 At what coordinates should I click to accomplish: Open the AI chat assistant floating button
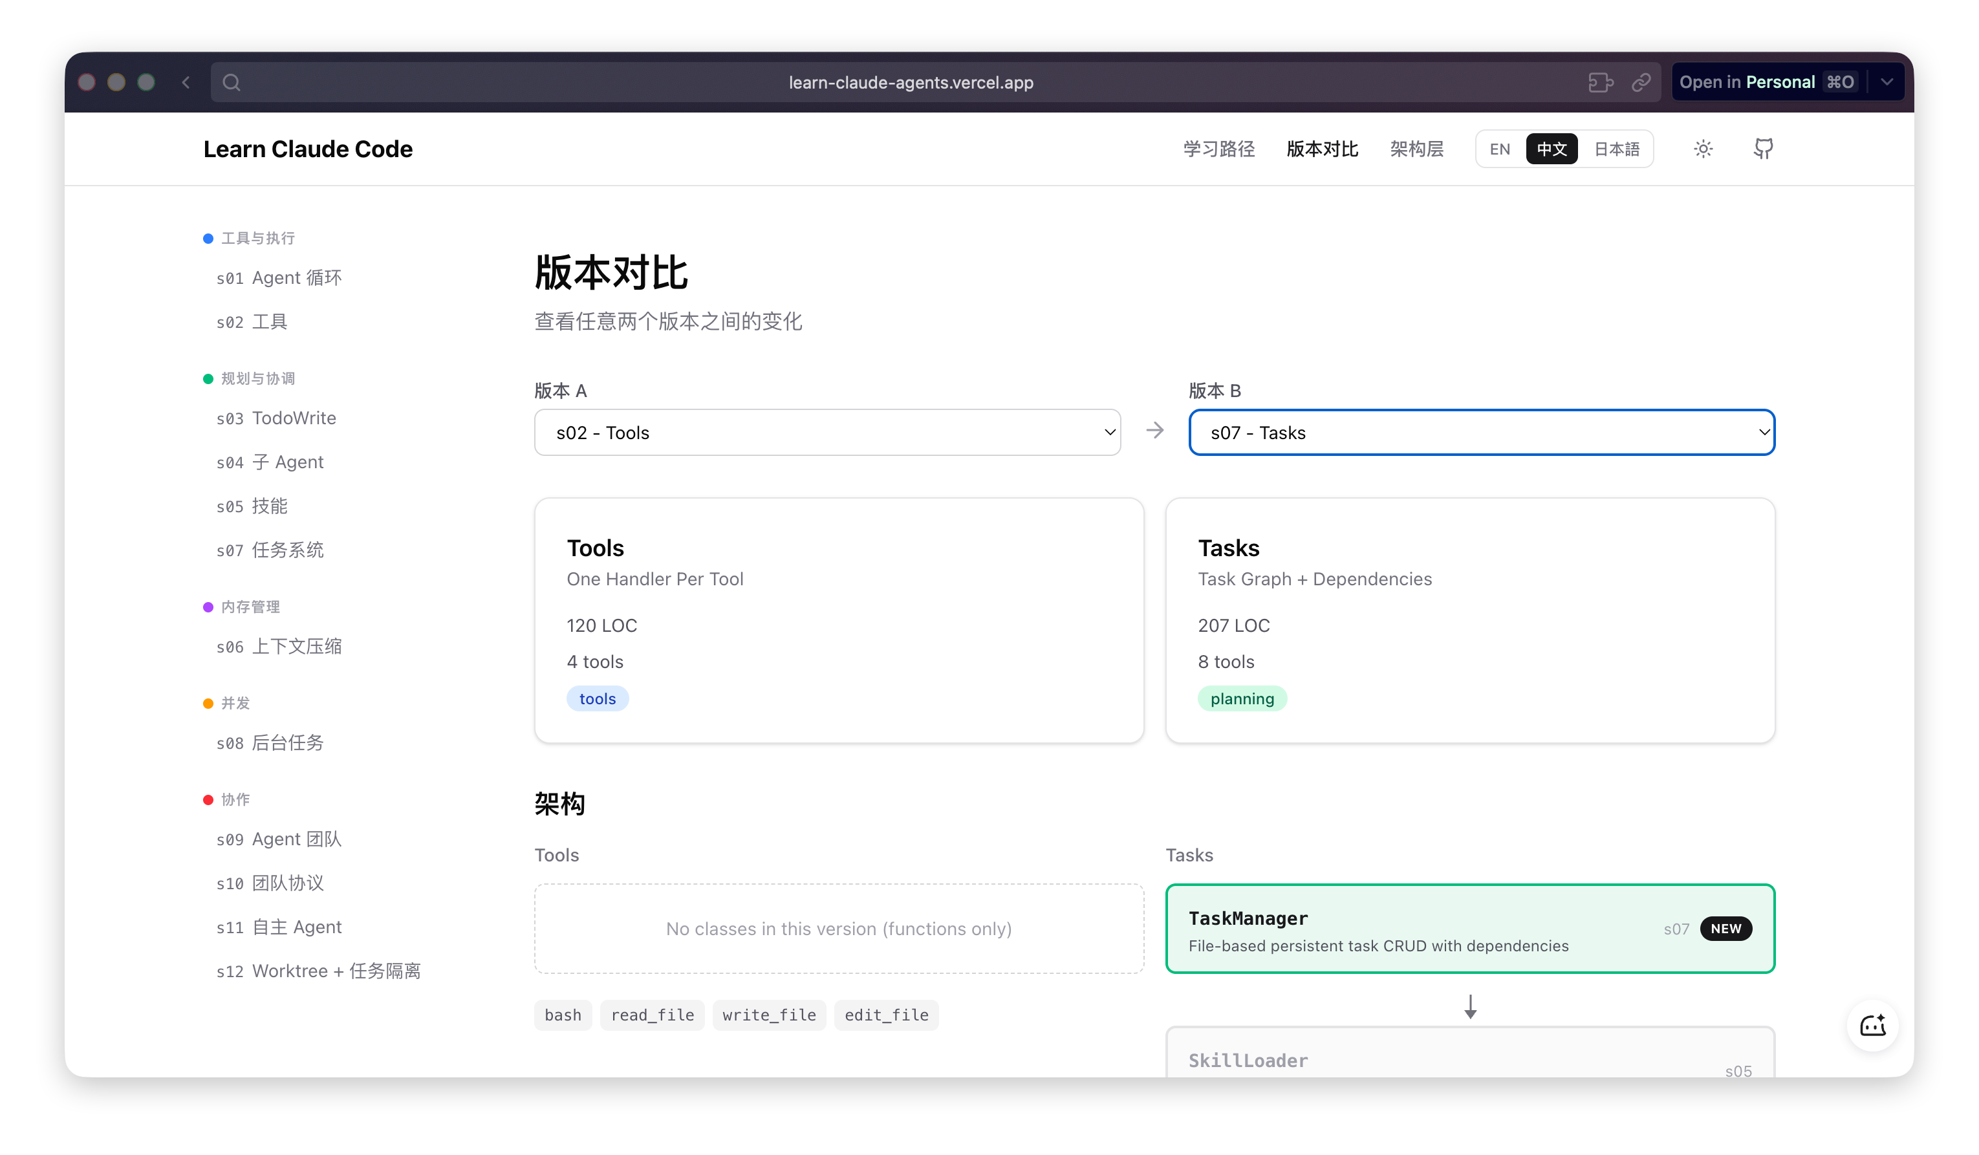1872,1026
